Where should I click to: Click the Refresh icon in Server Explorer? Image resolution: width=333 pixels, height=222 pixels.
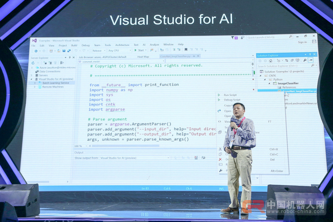pyautogui.click(x=32, y=63)
